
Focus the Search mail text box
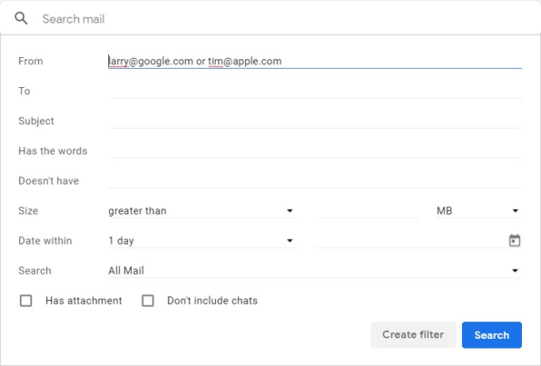tap(286, 19)
